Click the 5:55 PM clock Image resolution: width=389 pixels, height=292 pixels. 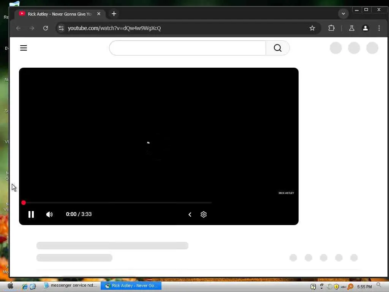[364, 287]
